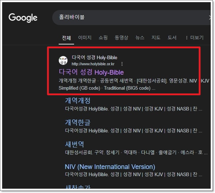
Task: Click the snippet line Simplified (GB code)
Action: click(107, 88)
